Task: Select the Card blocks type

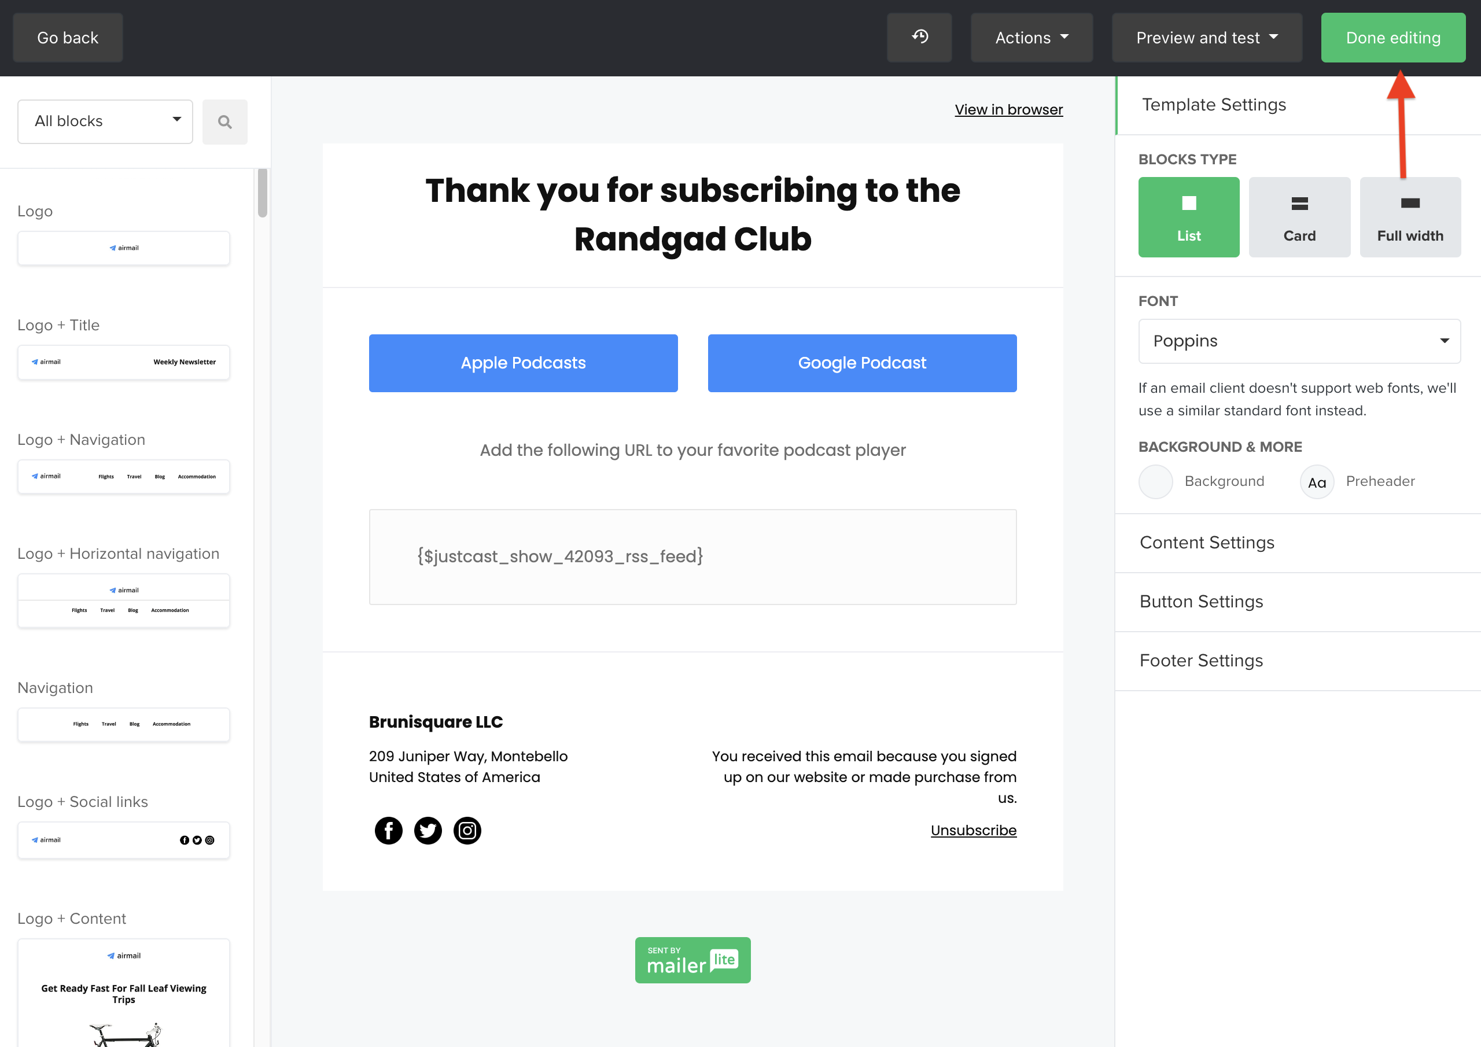Action: point(1299,217)
